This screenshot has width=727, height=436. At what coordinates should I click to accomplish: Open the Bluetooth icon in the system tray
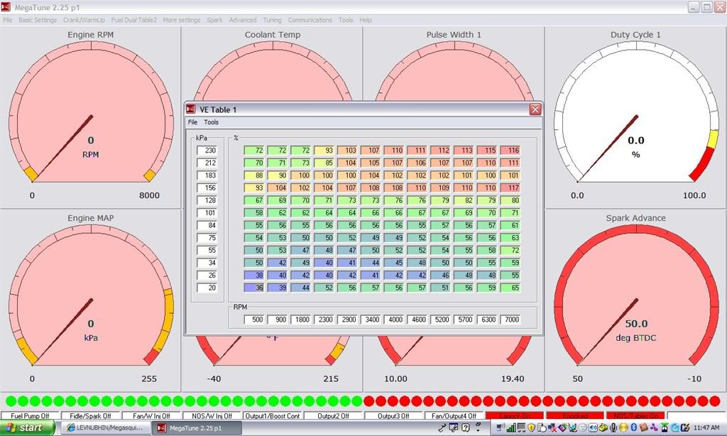point(633,427)
